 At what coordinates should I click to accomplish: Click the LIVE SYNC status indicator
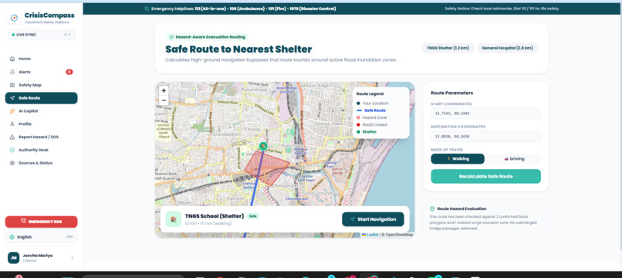41,35
